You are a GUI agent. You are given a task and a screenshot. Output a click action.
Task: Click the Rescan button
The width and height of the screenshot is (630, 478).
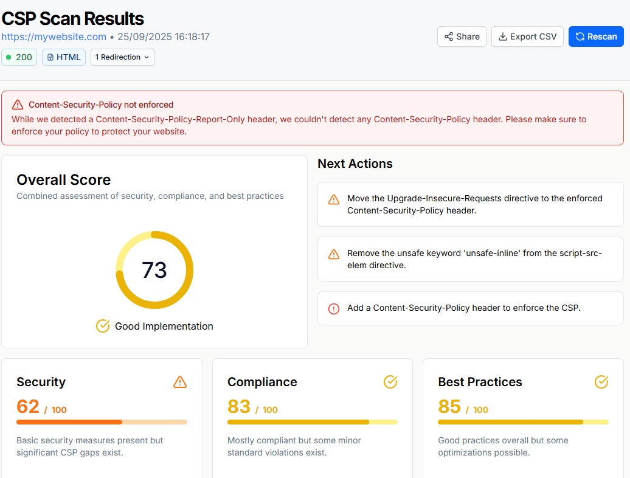click(596, 36)
